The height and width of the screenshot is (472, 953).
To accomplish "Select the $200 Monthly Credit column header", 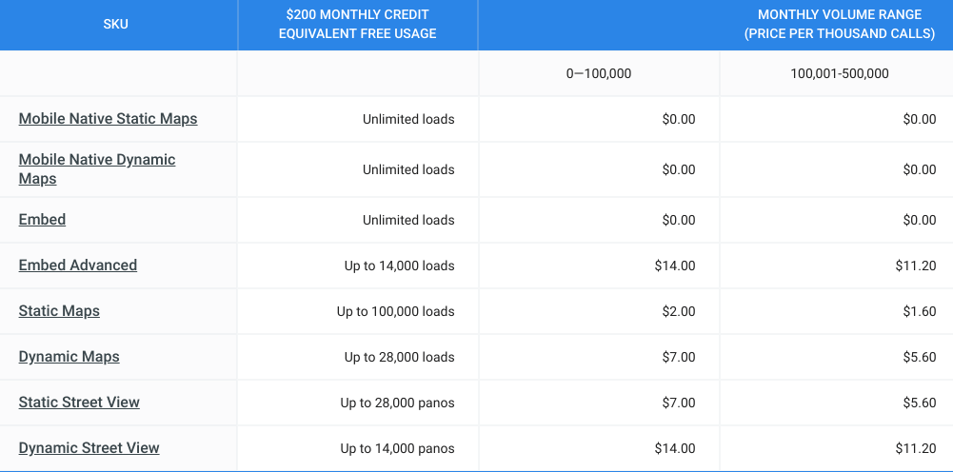I will pos(357,25).
